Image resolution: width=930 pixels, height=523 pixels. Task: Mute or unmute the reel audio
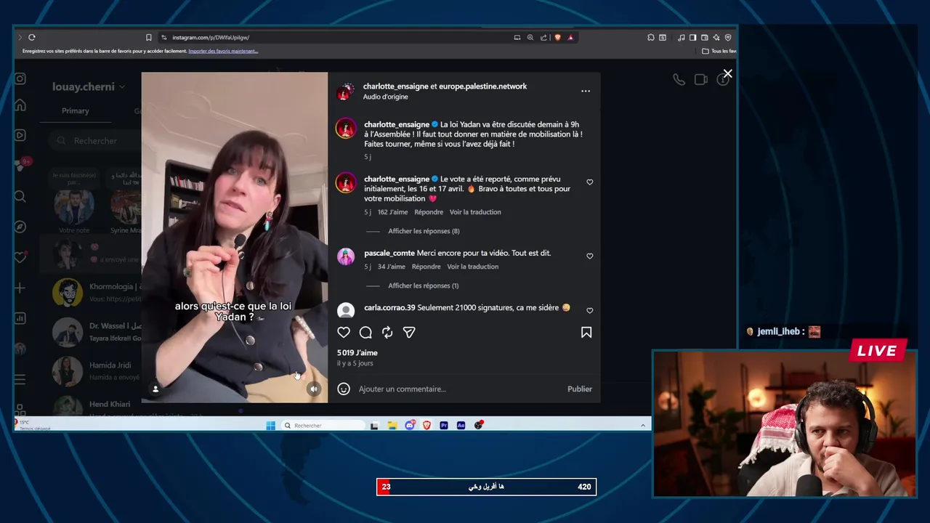[x=314, y=389]
